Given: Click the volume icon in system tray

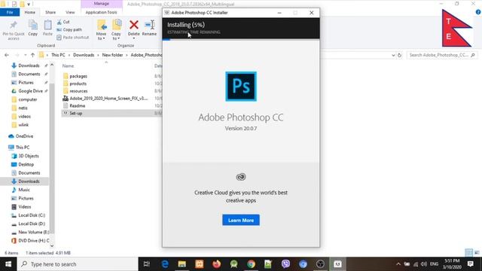Looking at the screenshot, I should pyautogui.click(x=424, y=264).
